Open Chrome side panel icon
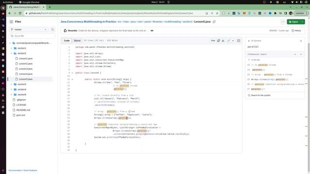The image size is (310, 174). click(285, 13)
